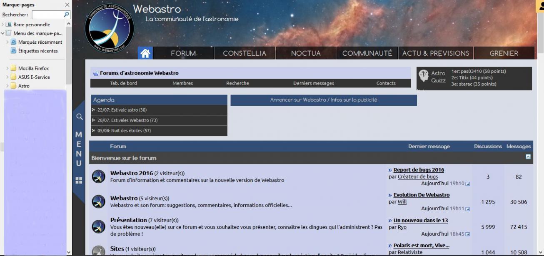This screenshot has height=256, width=544.
Task: Select the 30 506 messages count
Action: point(519,202)
